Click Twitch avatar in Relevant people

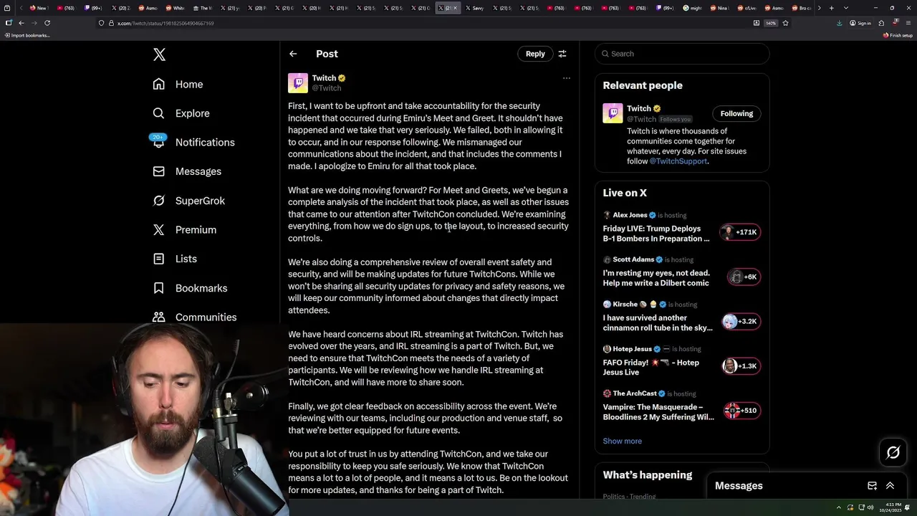tap(613, 113)
